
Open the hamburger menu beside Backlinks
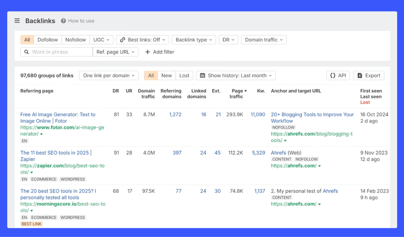click(17, 21)
